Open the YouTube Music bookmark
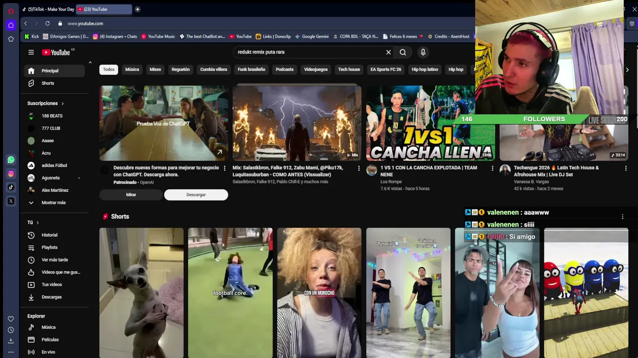 [158, 36]
